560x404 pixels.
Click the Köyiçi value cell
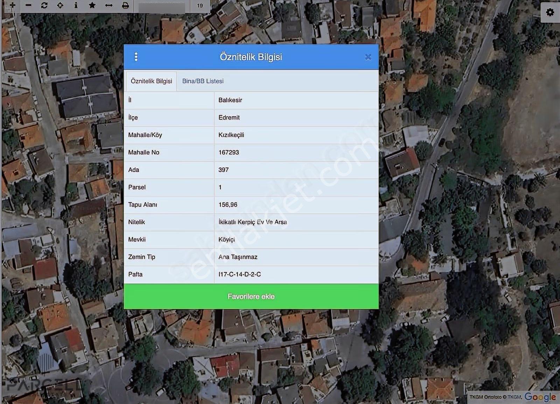pos(296,239)
